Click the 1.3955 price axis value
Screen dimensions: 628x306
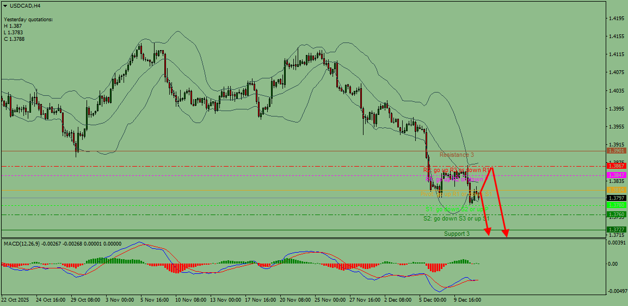pyautogui.click(x=616, y=126)
